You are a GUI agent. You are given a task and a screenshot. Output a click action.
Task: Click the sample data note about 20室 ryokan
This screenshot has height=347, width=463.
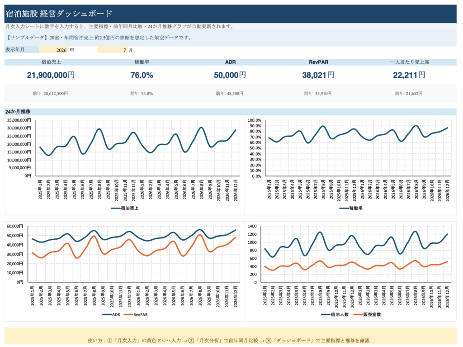click(99, 38)
